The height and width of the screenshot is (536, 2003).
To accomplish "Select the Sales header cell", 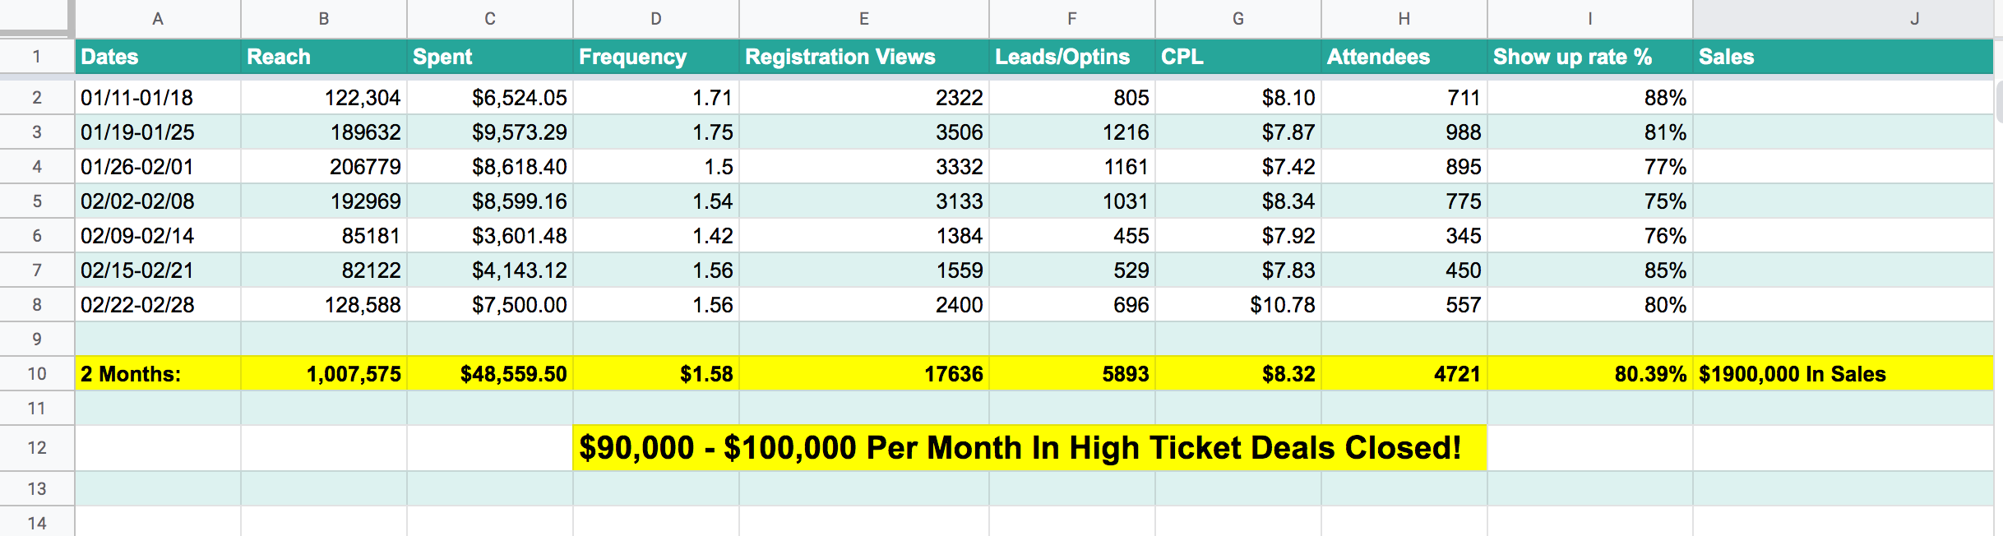I will pyautogui.click(x=1842, y=57).
